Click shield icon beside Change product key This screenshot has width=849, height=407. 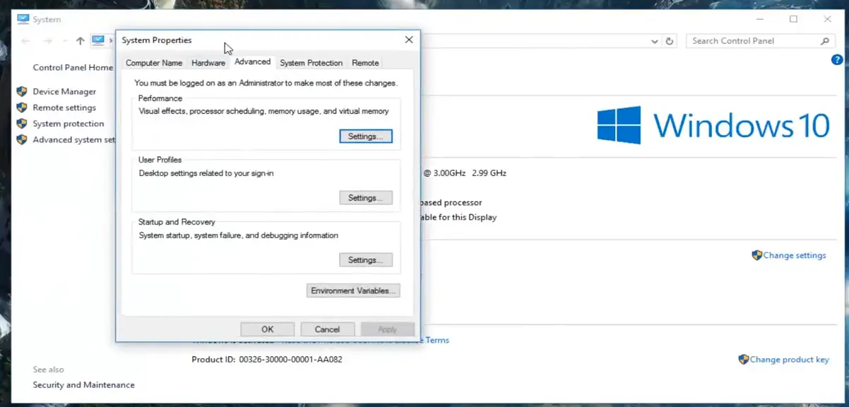point(744,360)
